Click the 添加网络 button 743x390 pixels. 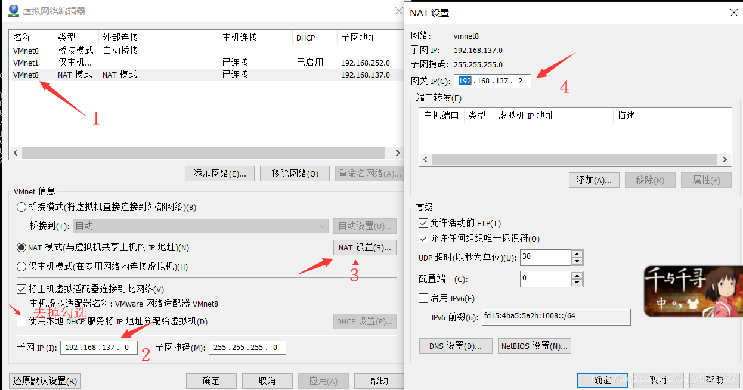[220, 174]
